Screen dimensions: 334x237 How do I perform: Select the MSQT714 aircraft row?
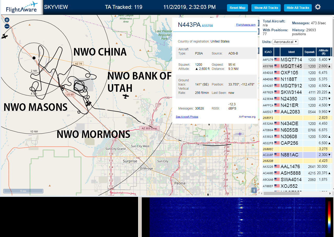coord(297,60)
